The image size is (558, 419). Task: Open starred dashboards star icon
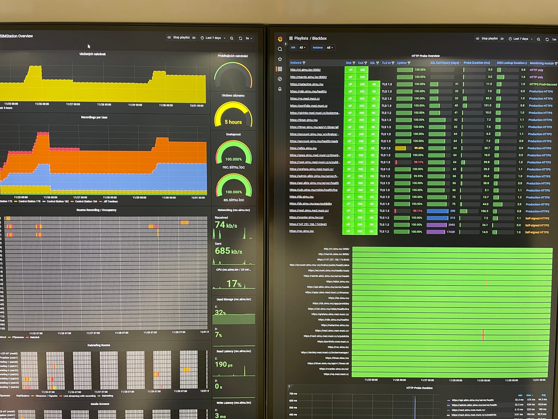click(x=280, y=59)
